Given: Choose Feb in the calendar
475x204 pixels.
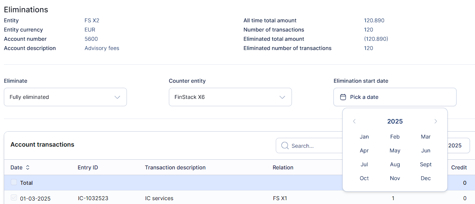Looking at the screenshot, I should pyautogui.click(x=395, y=137).
